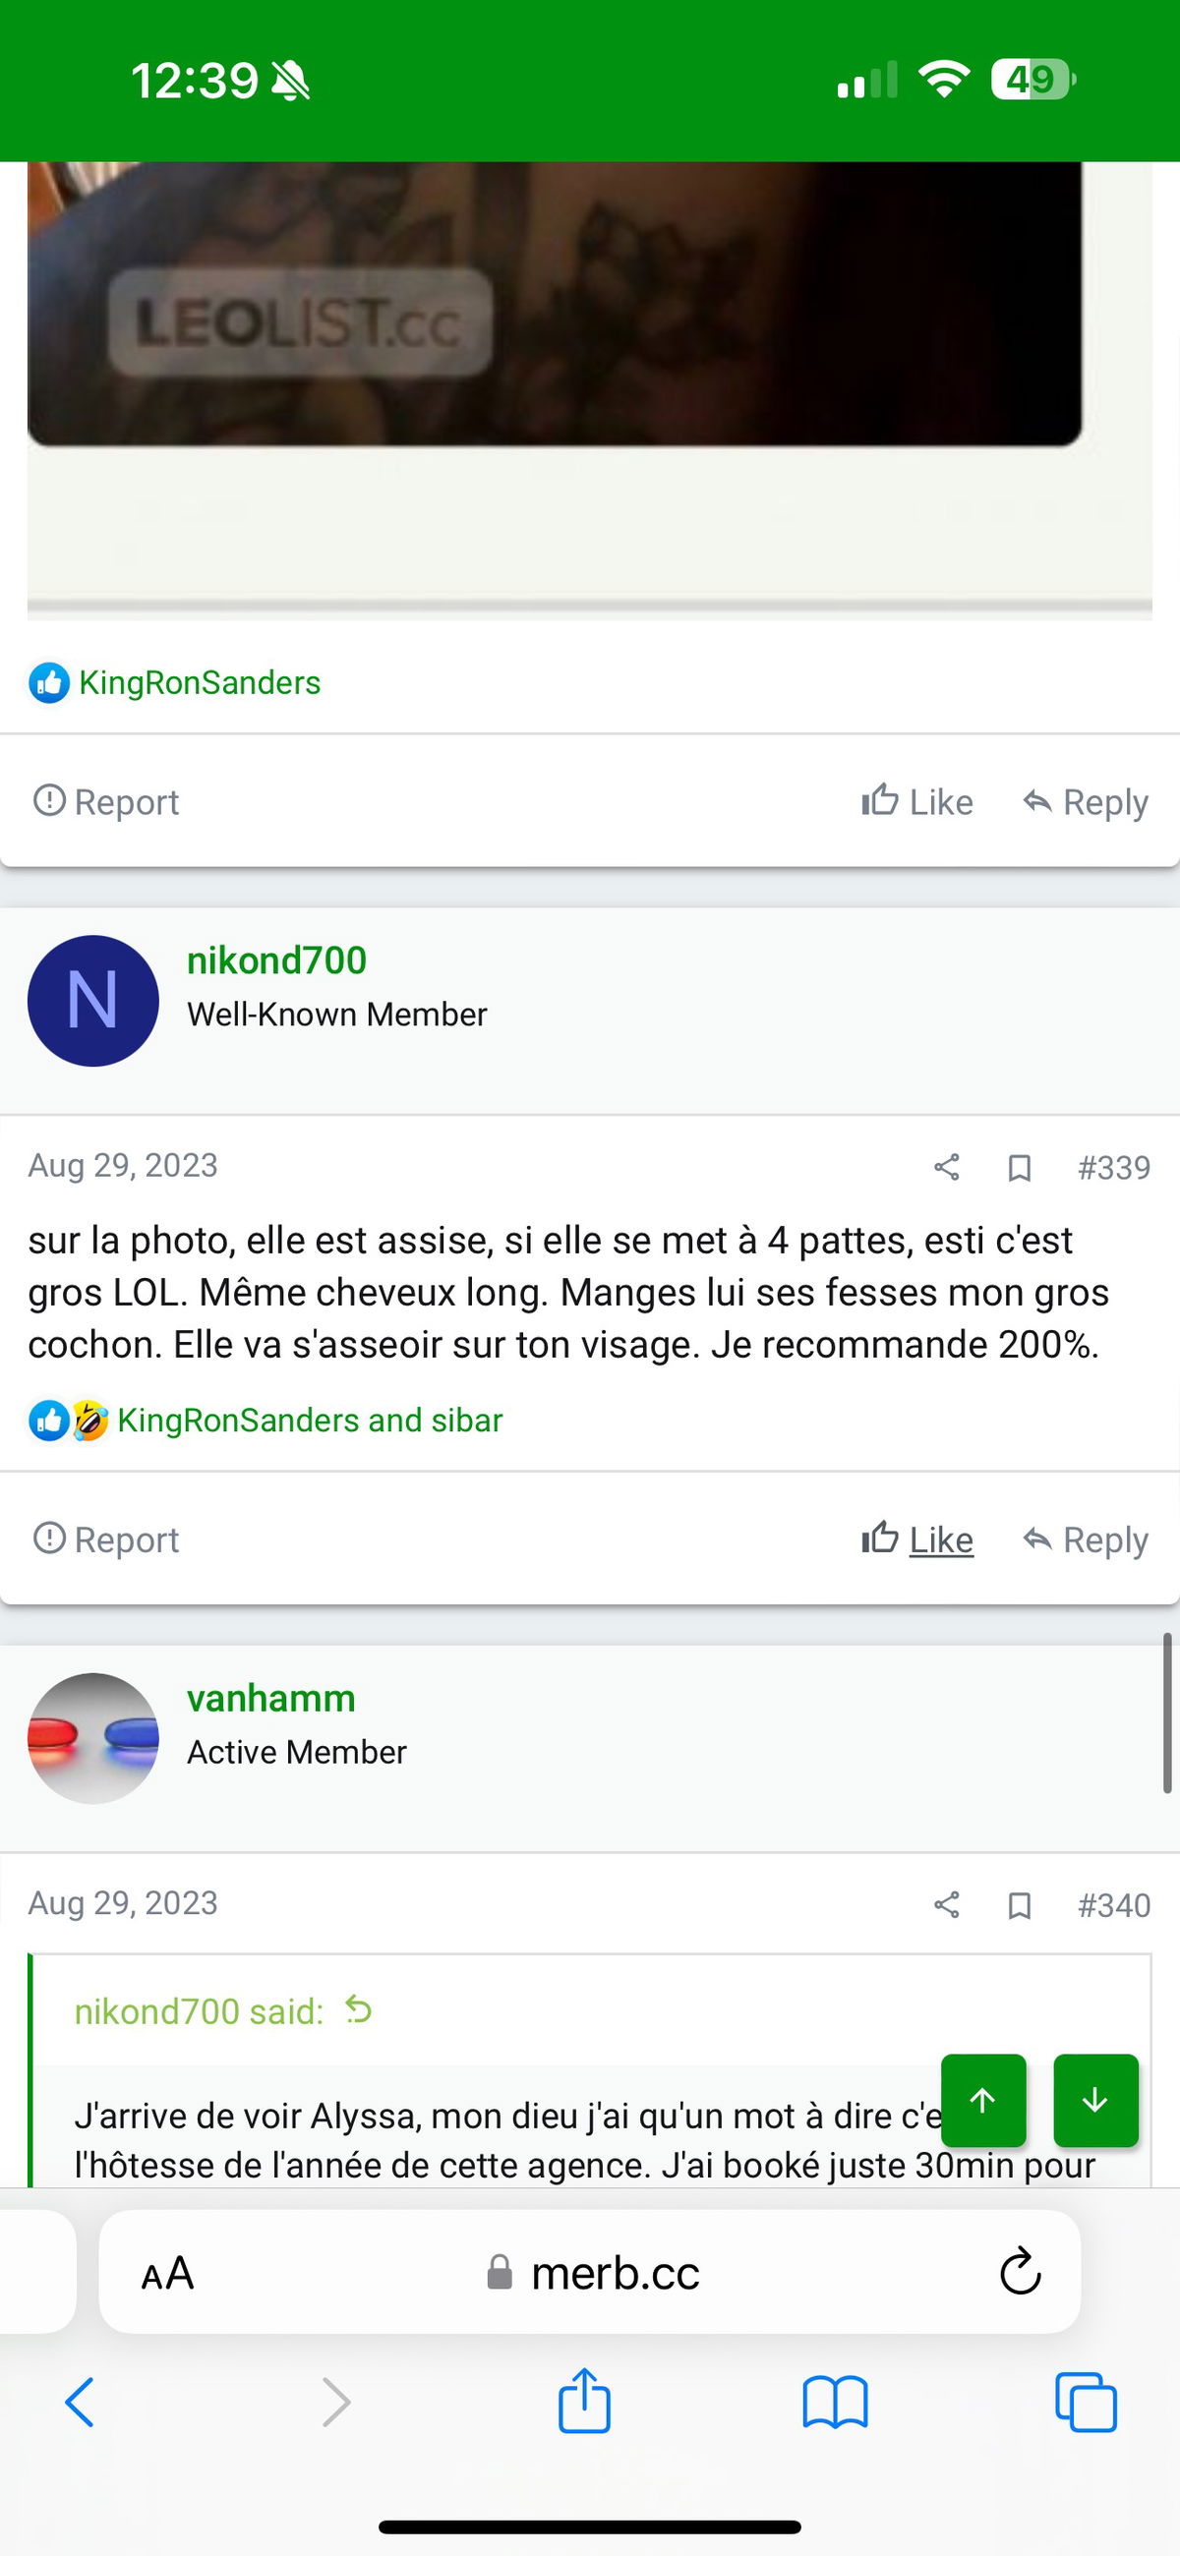Reply to nikond700's post
This screenshot has width=1180, height=2556.
[x=1086, y=1539]
